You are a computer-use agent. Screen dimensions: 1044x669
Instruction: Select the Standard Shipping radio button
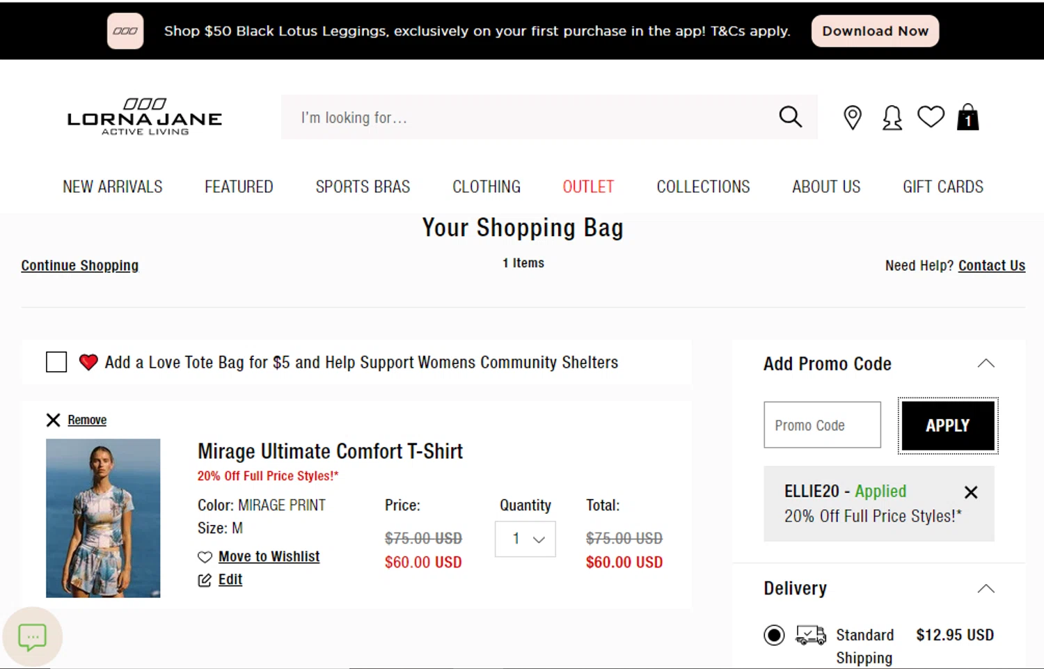(774, 635)
